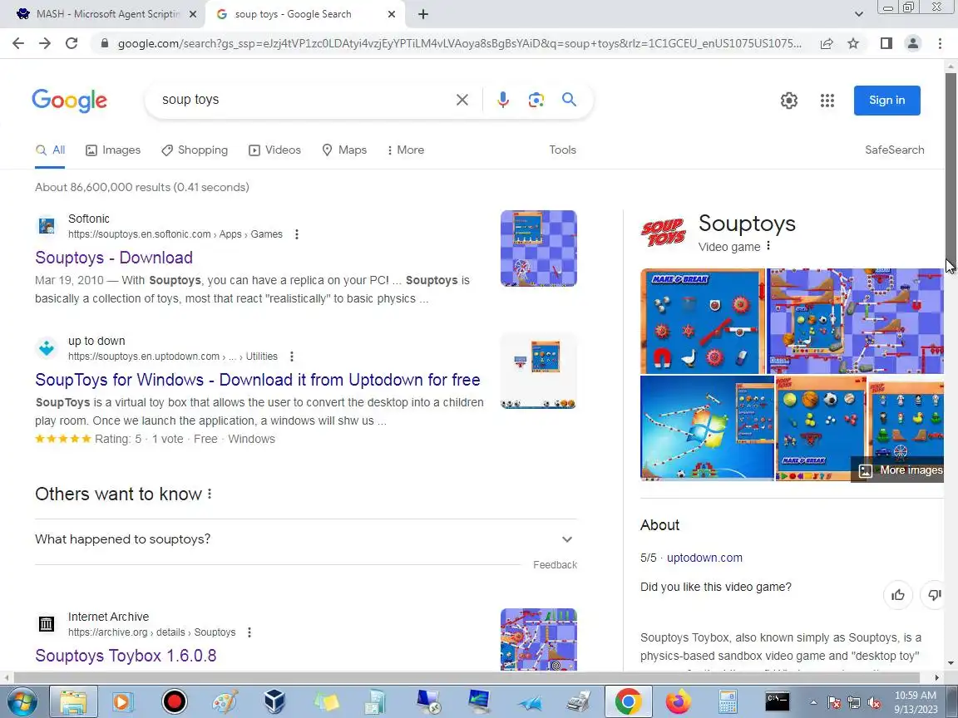Open the Calculator from the taskbar
Screen dimensions: 958x718
pos(727,701)
